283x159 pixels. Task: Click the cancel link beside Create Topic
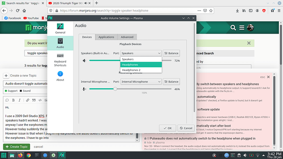coord(38,147)
